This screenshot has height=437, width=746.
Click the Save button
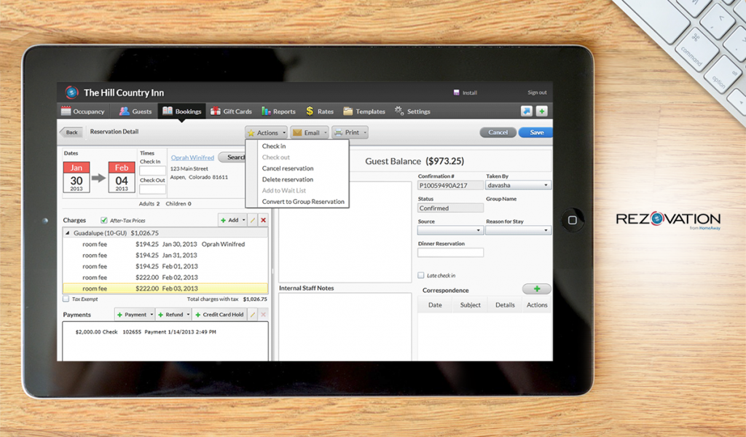535,132
